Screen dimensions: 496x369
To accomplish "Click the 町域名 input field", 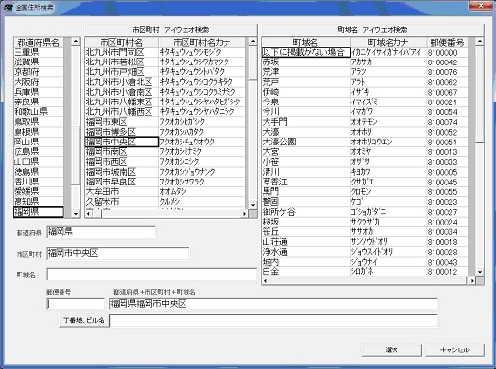I will (x=151, y=274).
